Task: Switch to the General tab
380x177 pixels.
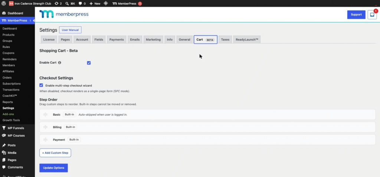Action: tap(184, 40)
